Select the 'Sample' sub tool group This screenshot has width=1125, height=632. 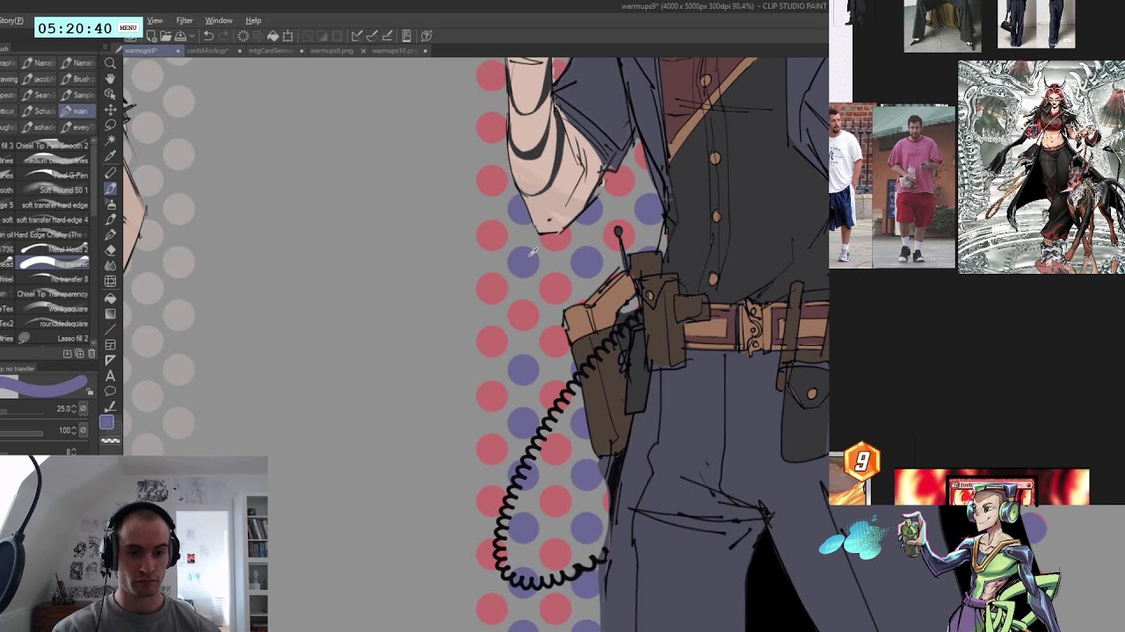point(79,95)
